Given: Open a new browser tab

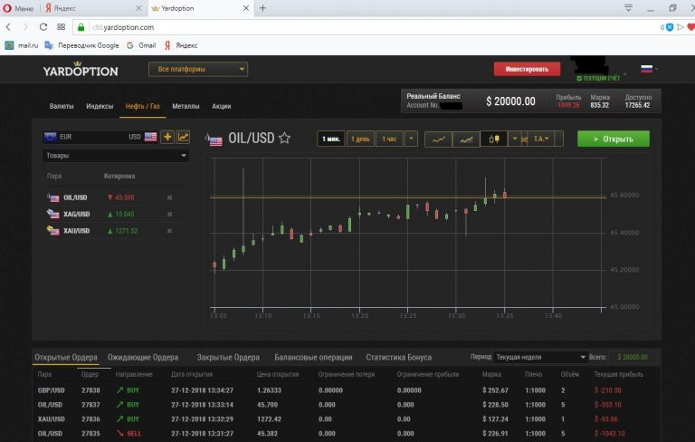Looking at the screenshot, I should (x=262, y=8).
